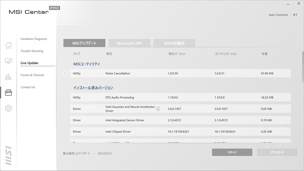Switch to the MSIのお勧め tab
Screen dimensions: 304x171
click(x=174, y=43)
